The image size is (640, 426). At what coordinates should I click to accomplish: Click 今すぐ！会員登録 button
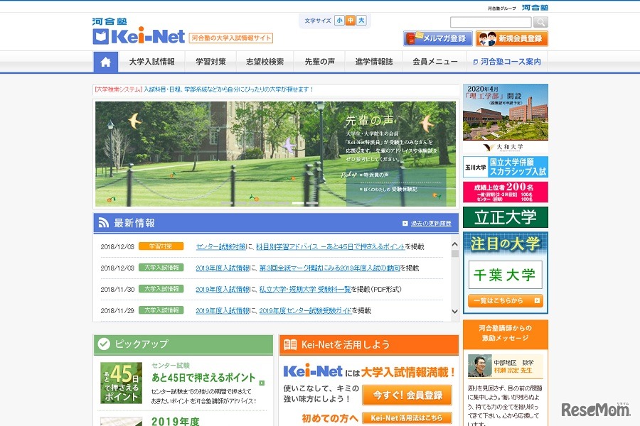click(407, 395)
